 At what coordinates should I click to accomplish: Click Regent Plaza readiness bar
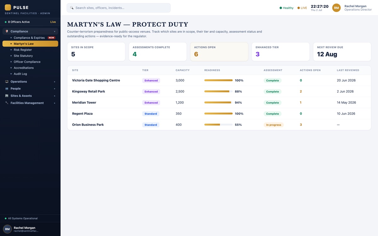[x=218, y=114]
